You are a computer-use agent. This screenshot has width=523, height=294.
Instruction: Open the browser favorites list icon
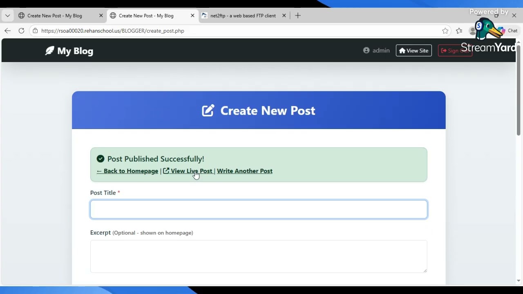click(459, 31)
